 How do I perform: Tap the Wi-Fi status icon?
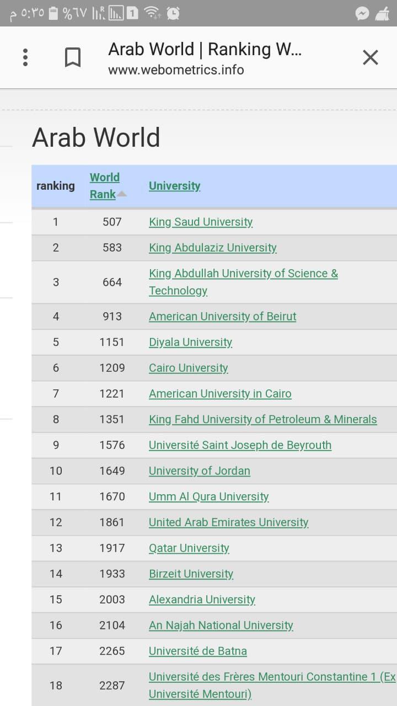(x=152, y=13)
